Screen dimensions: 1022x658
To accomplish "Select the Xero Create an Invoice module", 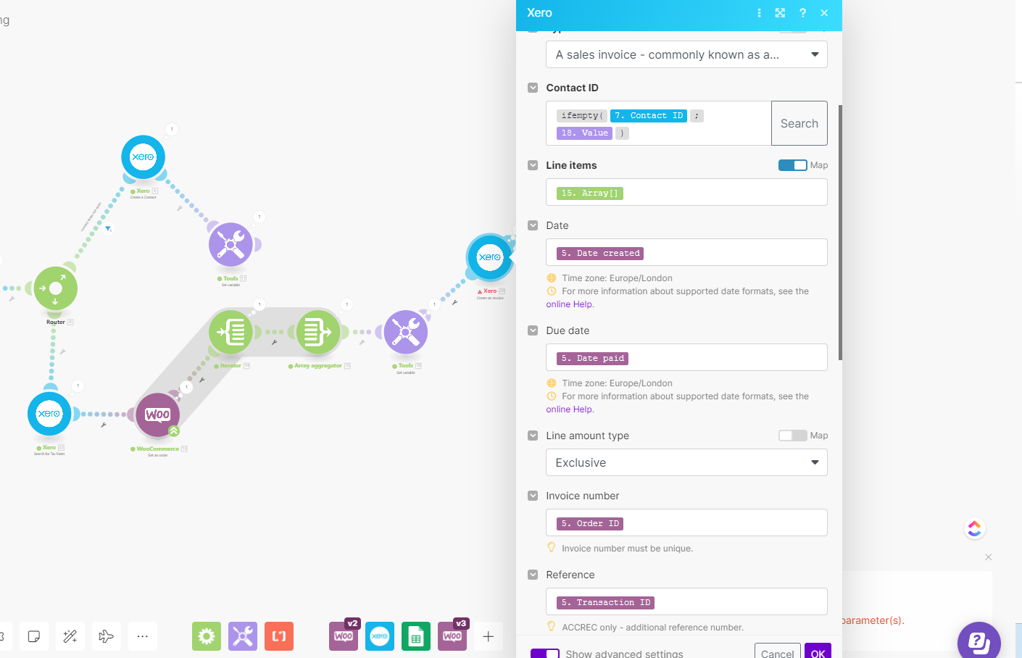I will pyautogui.click(x=490, y=257).
